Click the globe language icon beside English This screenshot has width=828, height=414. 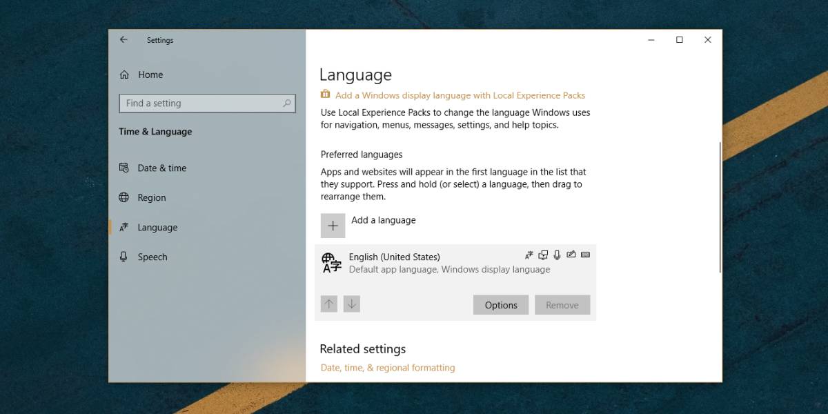[332, 263]
